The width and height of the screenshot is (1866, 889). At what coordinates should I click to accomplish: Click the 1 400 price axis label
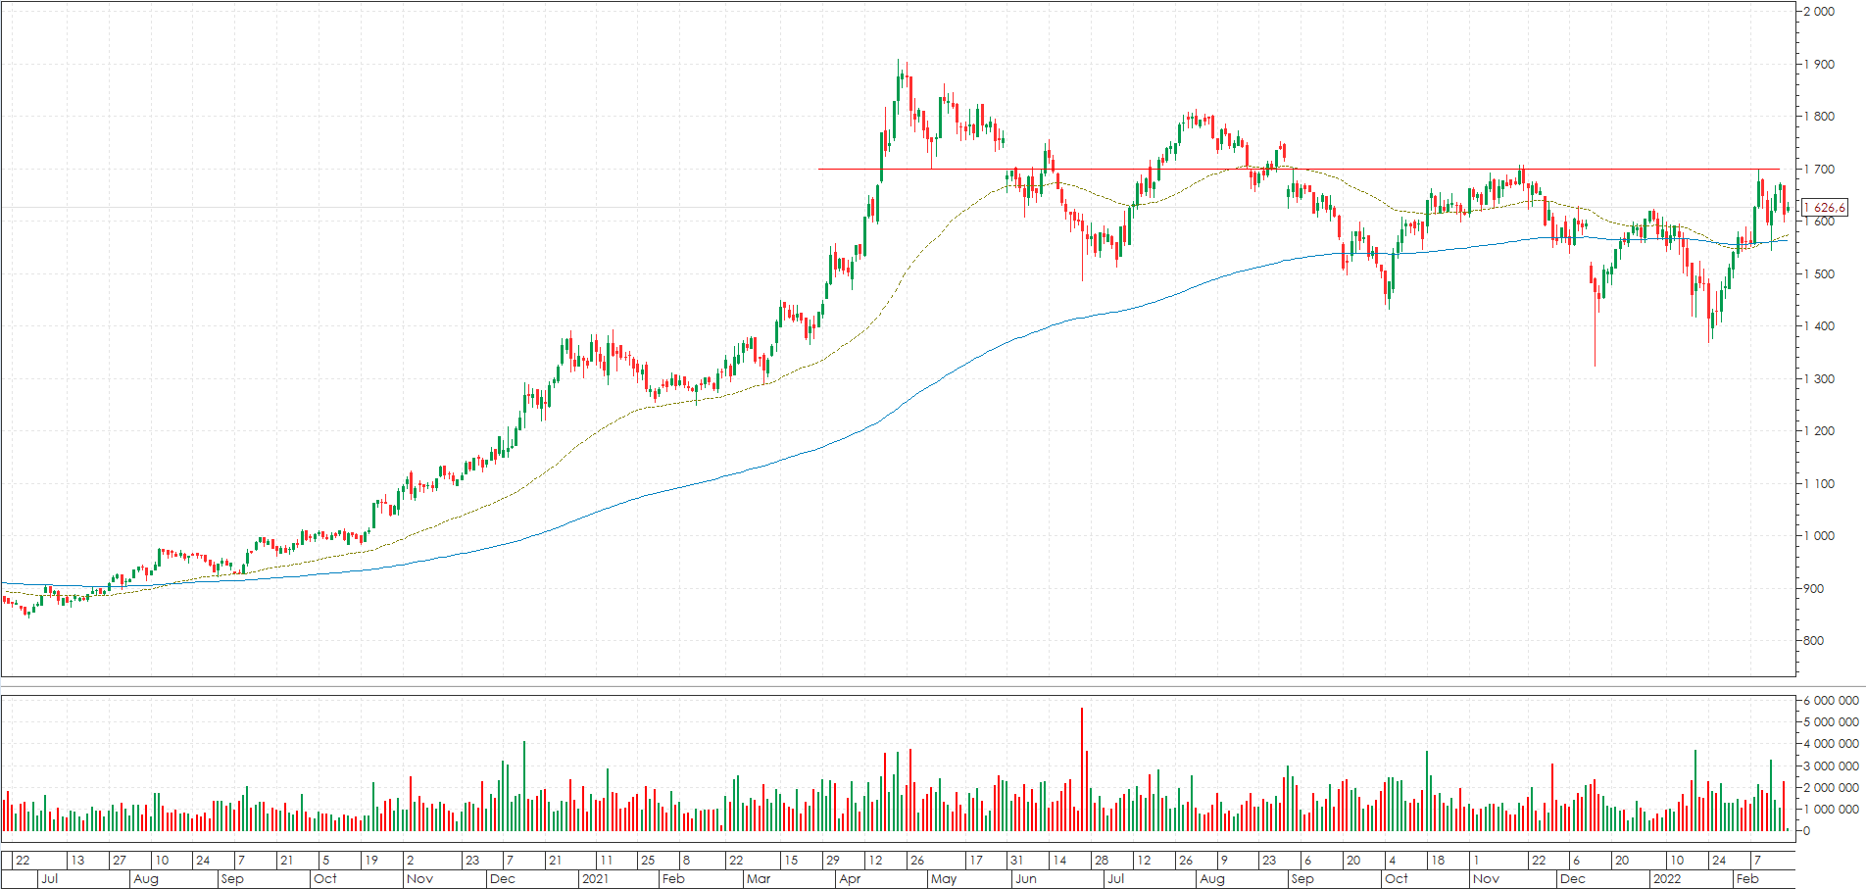pos(1820,326)
